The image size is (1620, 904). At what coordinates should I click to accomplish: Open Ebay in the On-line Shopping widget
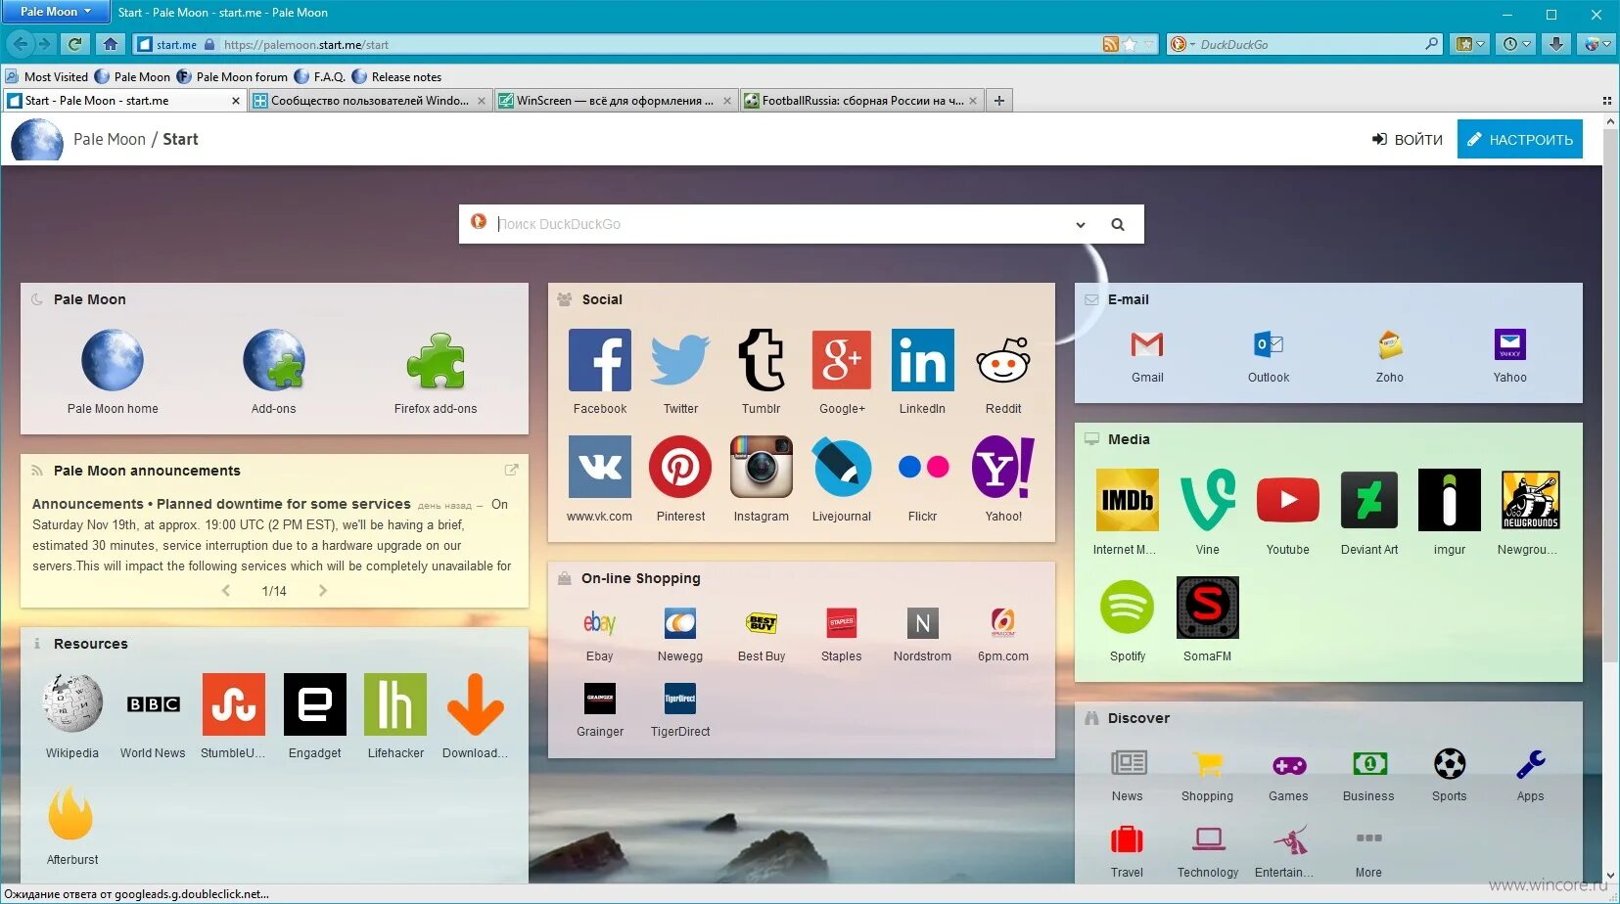599,623
